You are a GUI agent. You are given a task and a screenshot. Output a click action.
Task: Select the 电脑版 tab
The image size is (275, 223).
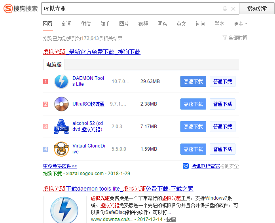pyautogui.click(x=54, y=65)
